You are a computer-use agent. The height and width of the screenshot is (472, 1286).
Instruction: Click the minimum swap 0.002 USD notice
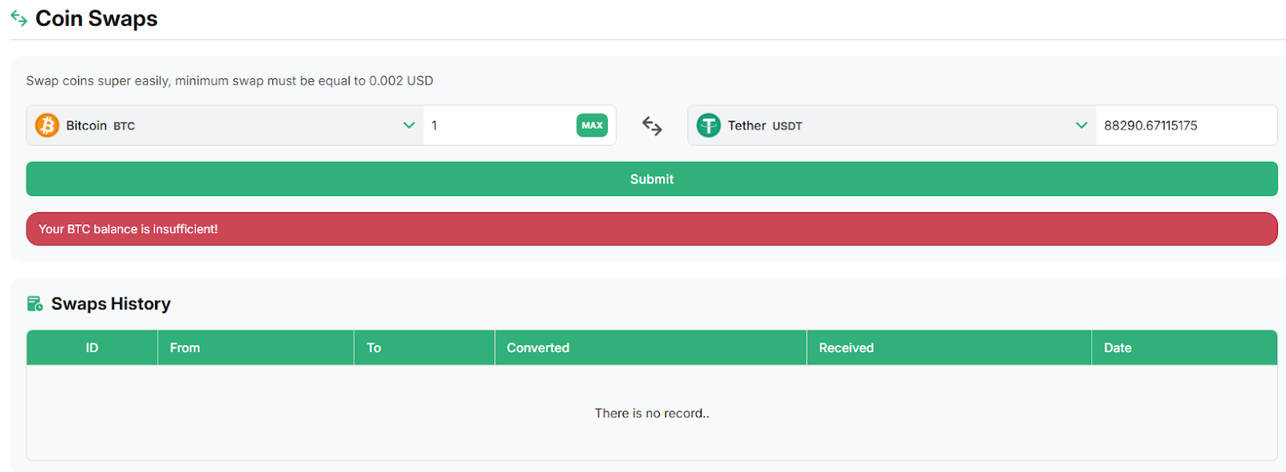[230, 81]
